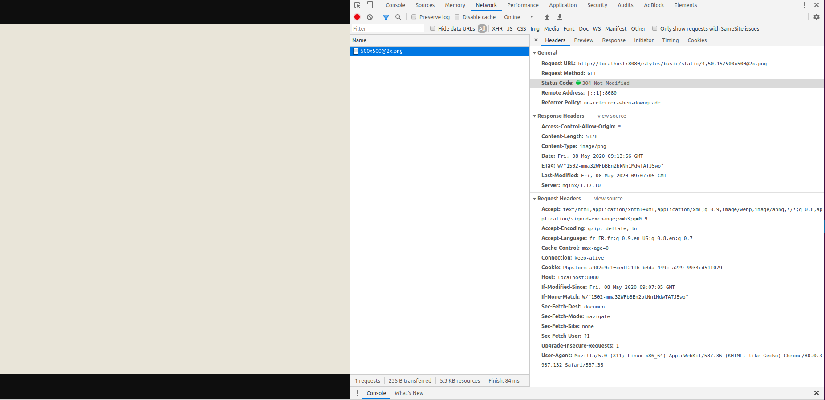The height and width of the screenshot is (400, 825).
Task: Check Only show requests with SameSite issues
Action: tap(654, 28)
